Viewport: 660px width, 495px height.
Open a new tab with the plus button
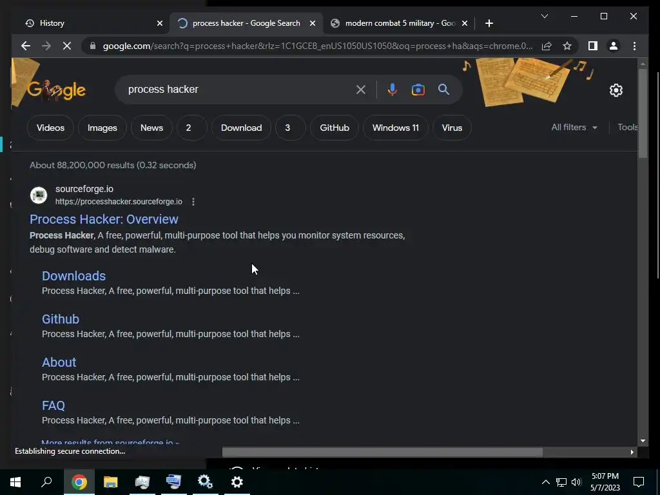[489, 23]
